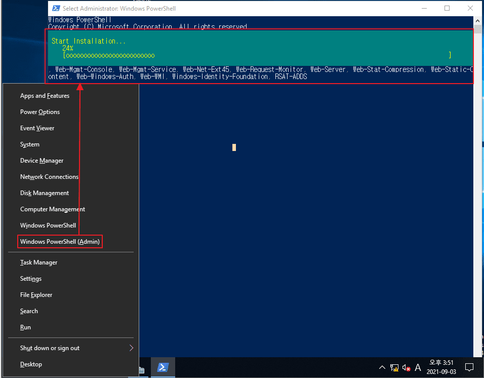
Task: Open the Action Center notifications icon
Action: click(469, 367)
